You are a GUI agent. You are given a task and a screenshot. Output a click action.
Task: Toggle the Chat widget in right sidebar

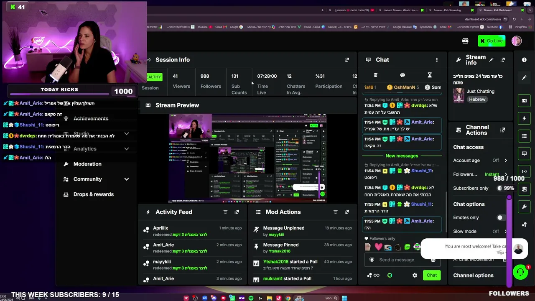click(524, 153)
